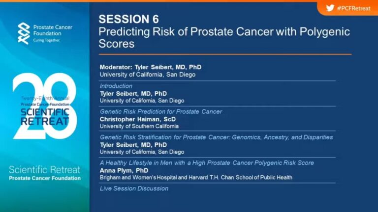The image size is (378, 212).
Task: Select the Introduction agenda item
Action: 116,86
